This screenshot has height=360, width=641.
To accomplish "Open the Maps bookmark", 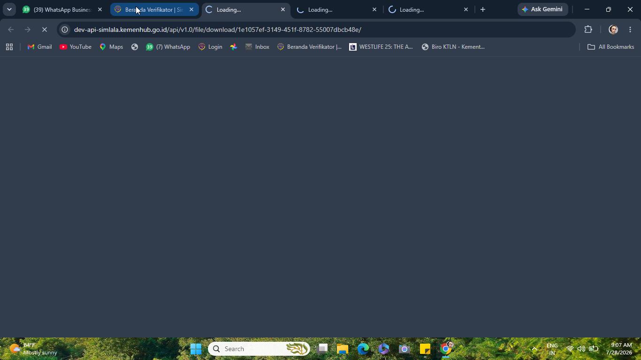I will 111,47.
